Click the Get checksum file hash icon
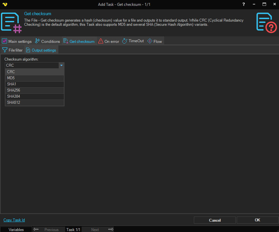The width and height of the screenshot is (279, 232). (11, 22)
